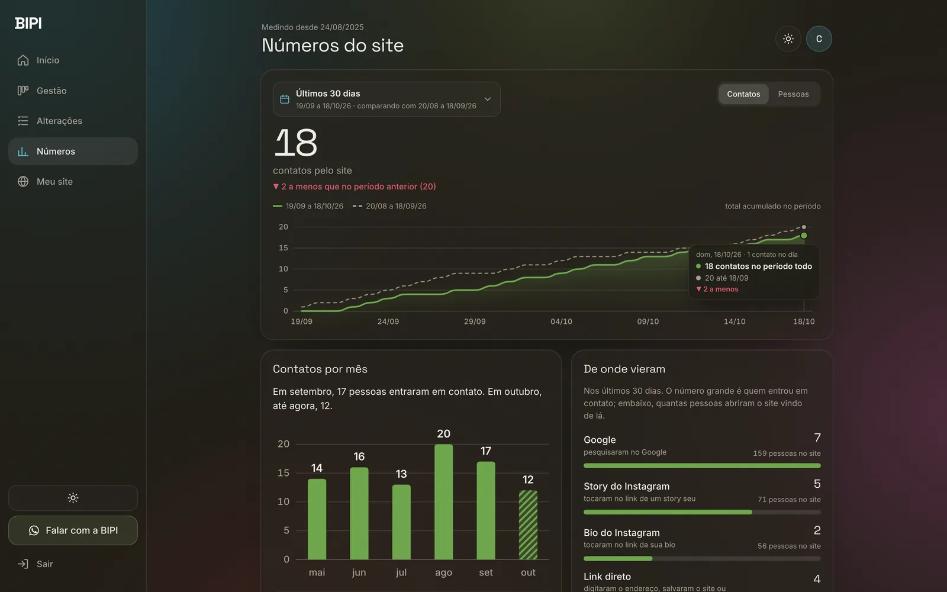
Task: Click the Meu site globe icon
Action: [23, 182]
